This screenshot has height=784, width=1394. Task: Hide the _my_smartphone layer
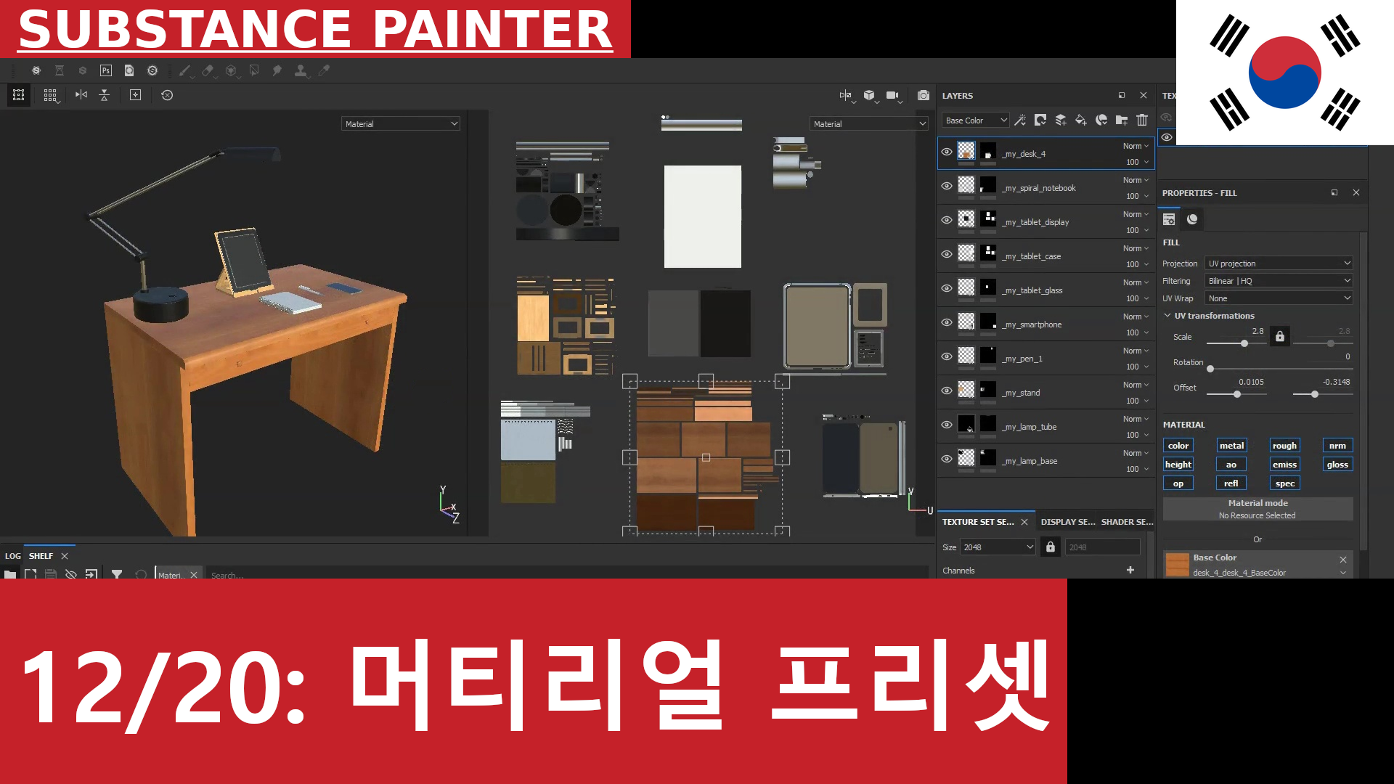(x=947, y=322)
